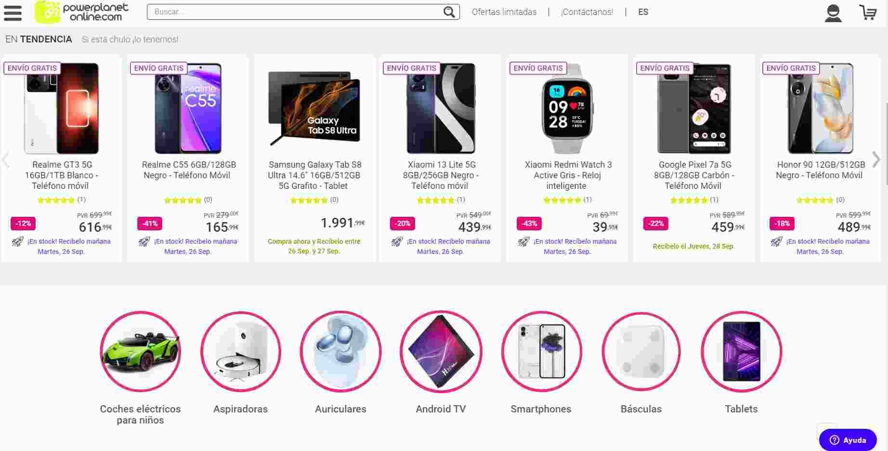Click the search magnifier icon

point(449,12)
